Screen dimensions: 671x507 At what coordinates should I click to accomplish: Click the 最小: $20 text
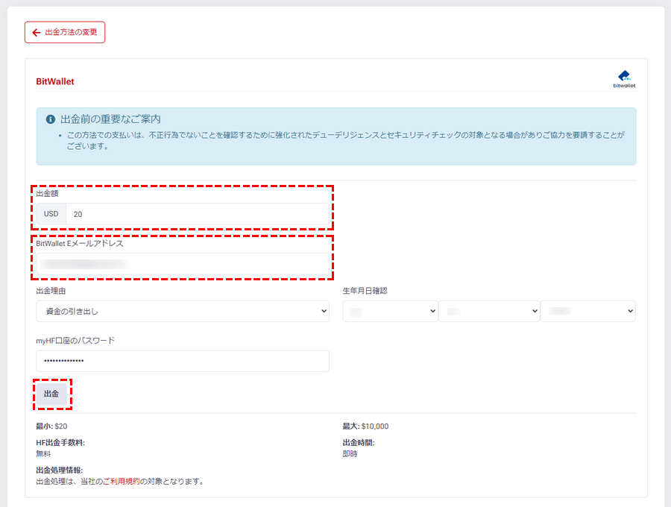click(51, 426)
